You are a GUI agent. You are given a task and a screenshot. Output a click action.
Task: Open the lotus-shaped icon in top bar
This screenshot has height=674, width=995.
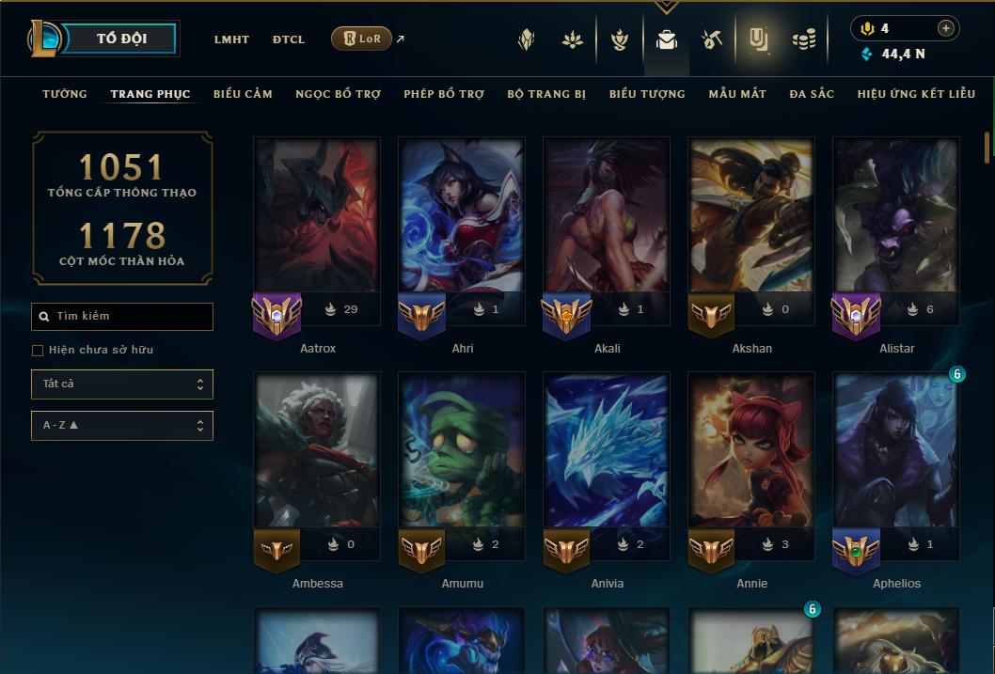[x=573, y=39]
